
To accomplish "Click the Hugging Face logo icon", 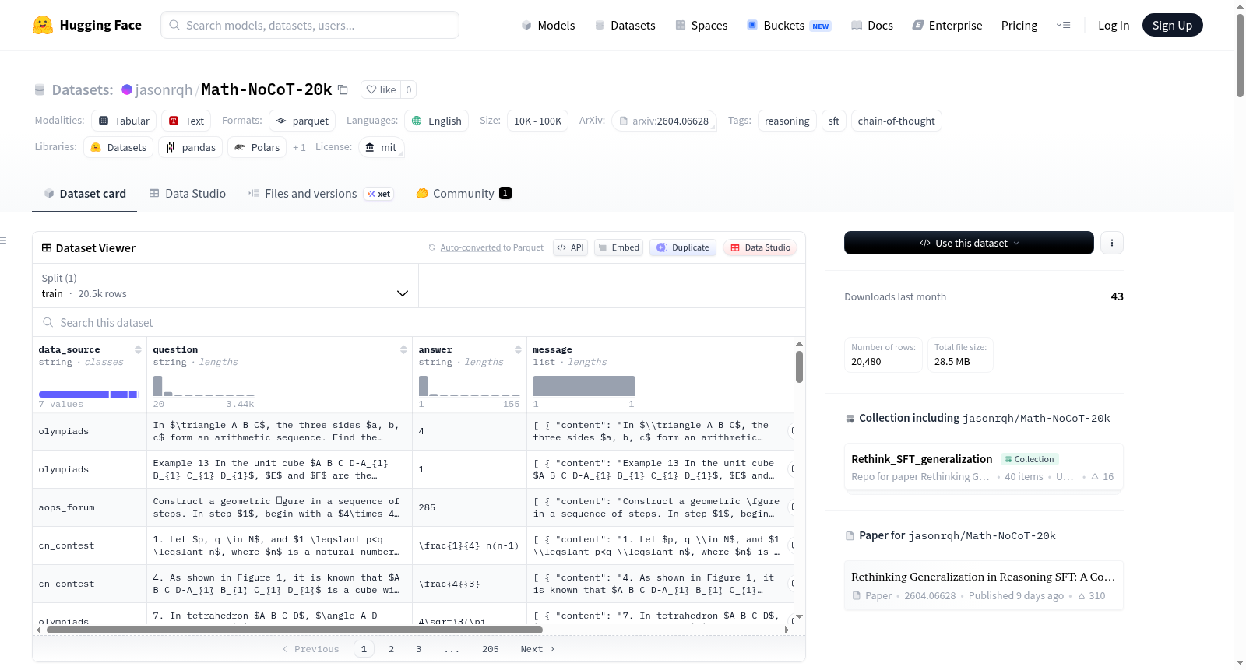I will point(43,25).
